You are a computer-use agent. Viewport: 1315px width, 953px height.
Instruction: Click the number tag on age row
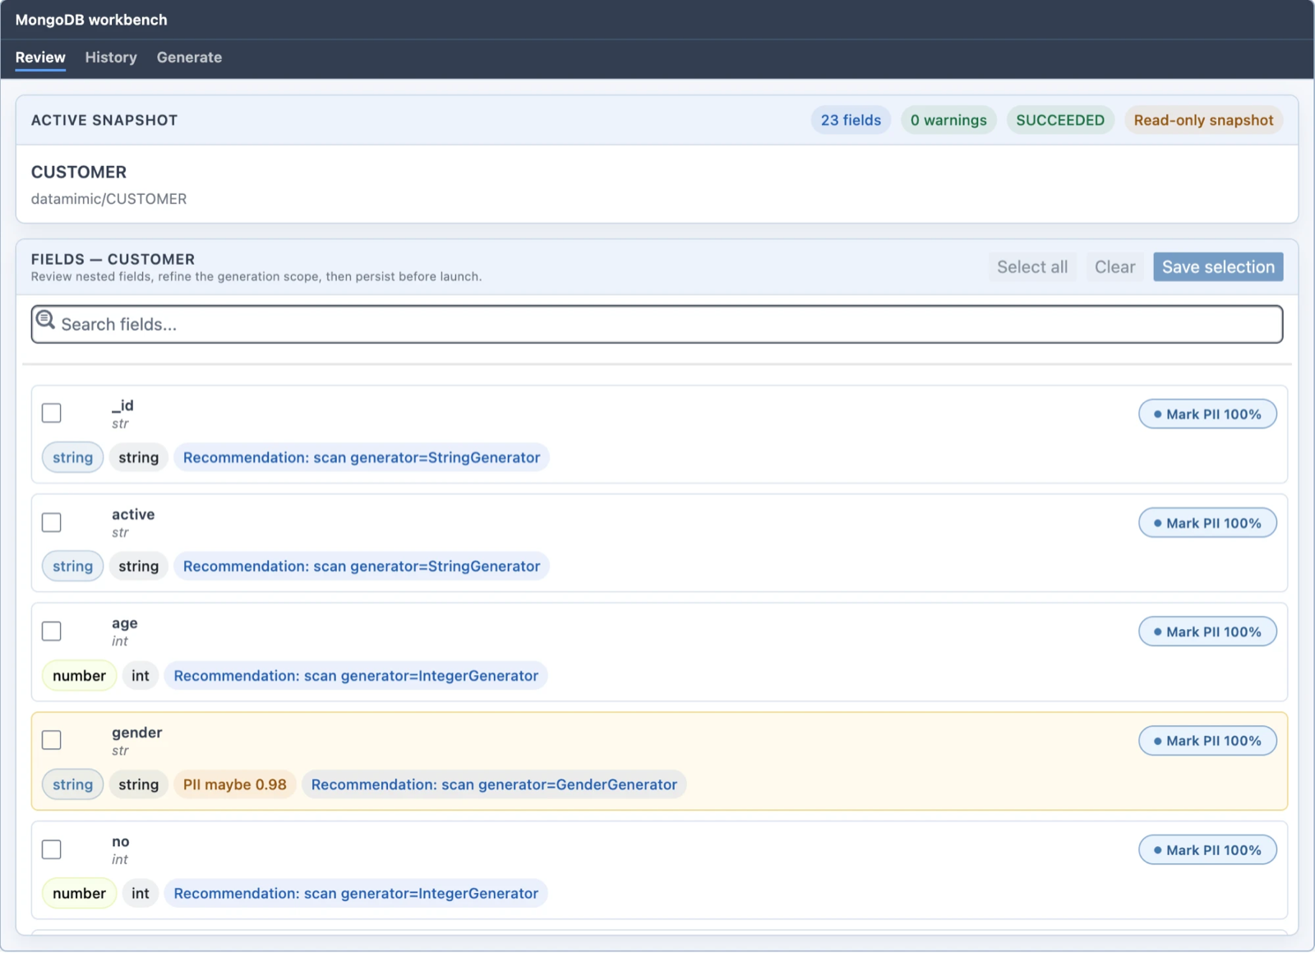coord(79,676)
